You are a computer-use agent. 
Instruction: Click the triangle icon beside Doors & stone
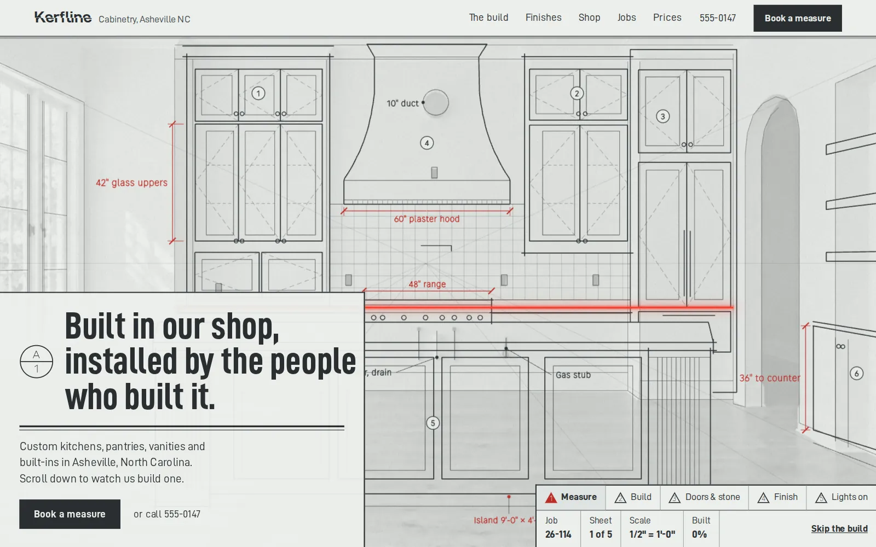click(x=675, y=498)
